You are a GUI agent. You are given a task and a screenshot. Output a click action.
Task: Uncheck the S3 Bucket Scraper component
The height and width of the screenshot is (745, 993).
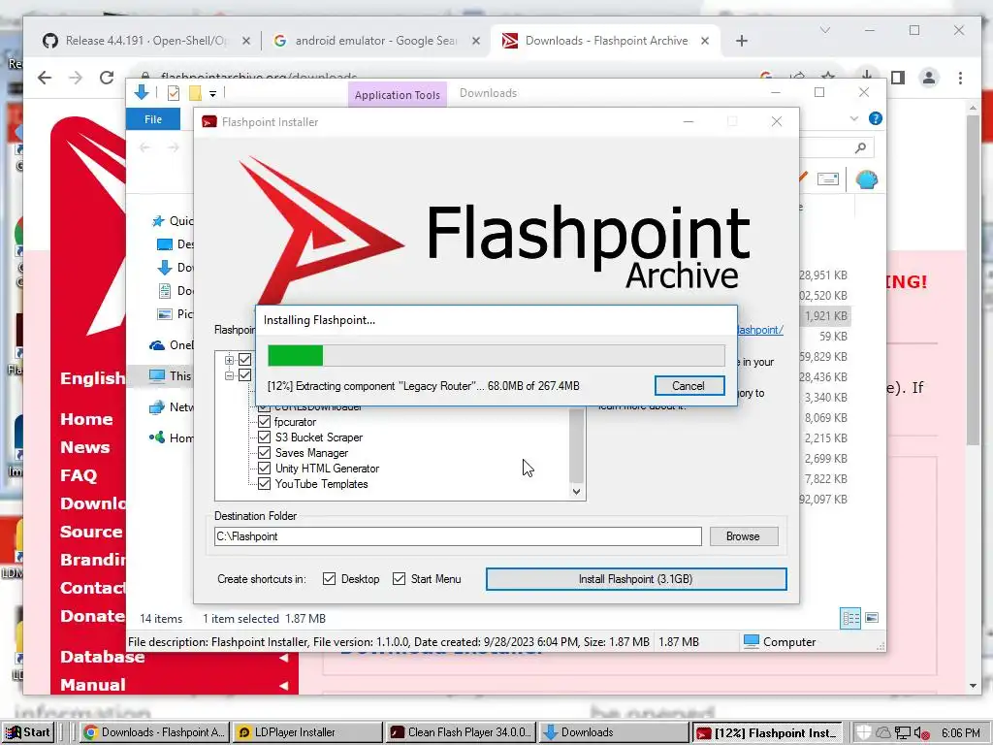click(264, 437)
